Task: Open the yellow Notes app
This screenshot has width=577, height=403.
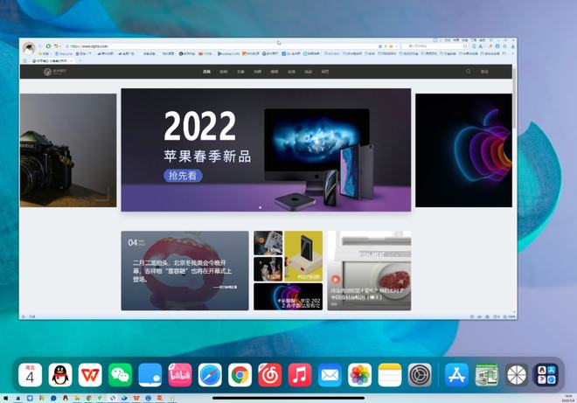Action: tap(390, 375)
